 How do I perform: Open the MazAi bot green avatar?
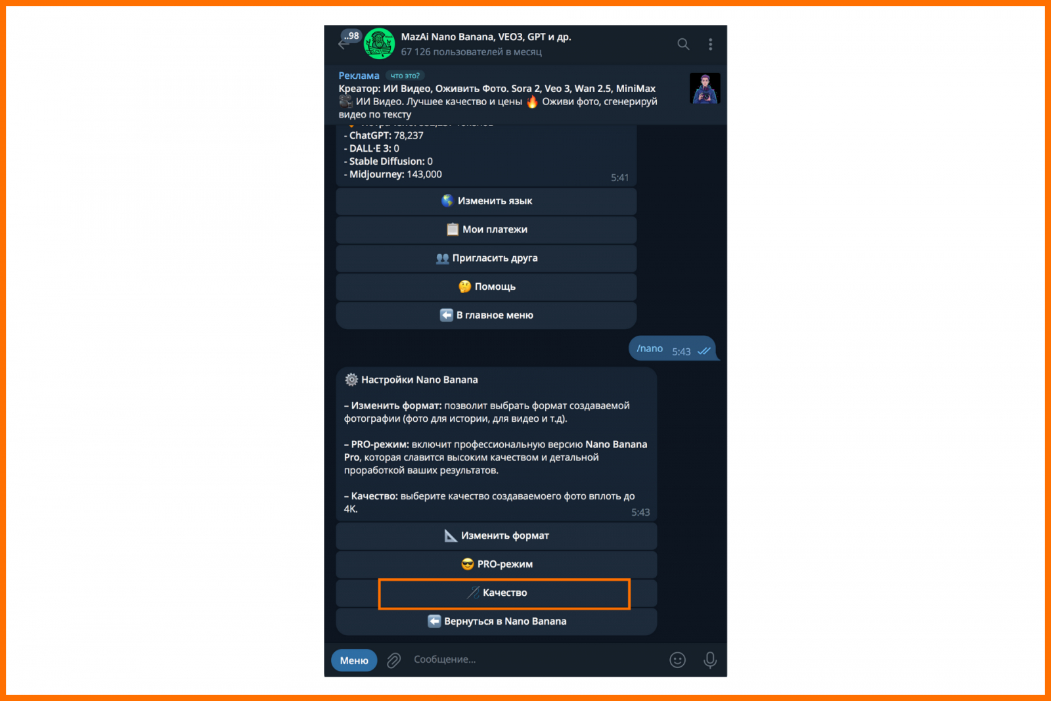(379, 44)
